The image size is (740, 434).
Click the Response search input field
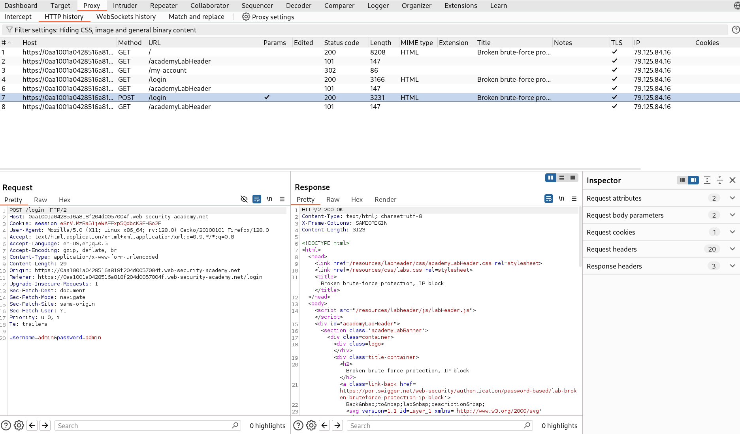[435, 425]
